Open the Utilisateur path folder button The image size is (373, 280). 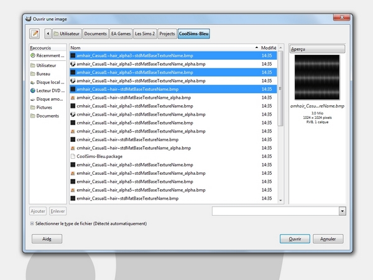[x=67, y=34]
